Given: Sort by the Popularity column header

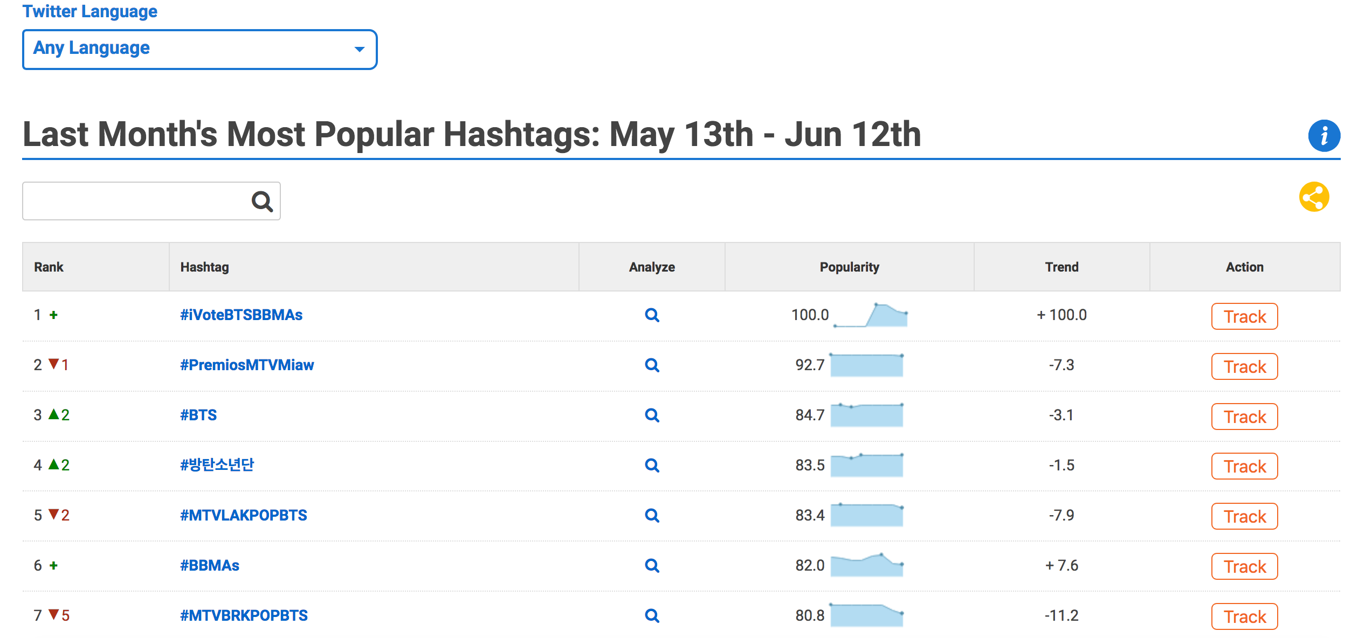Looking at the screenshot, I should 849,267.
